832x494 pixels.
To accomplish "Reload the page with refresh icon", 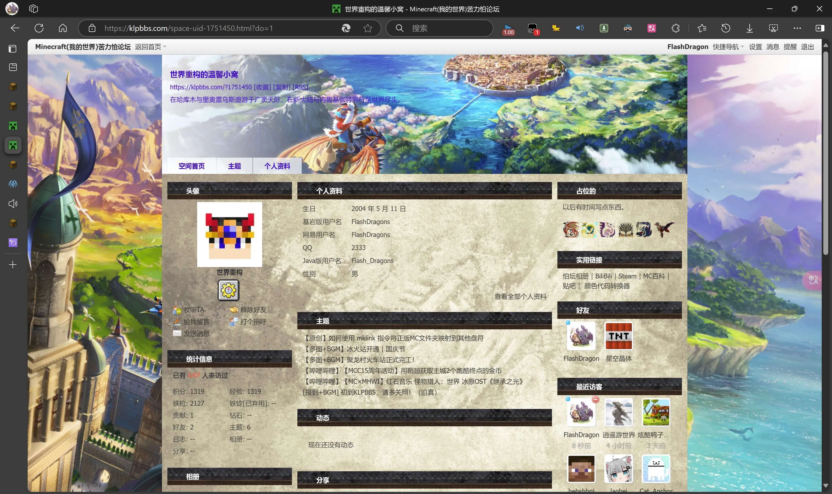I will tap(39, 28).
